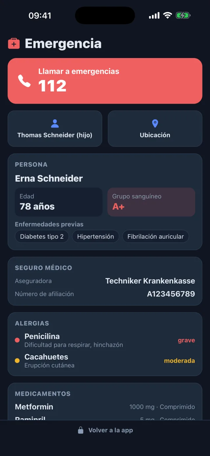The height and width of the screenshot is (456, 210).
Task: Tap the Wi-Fi status icon
Action: (x=167, y=15)
